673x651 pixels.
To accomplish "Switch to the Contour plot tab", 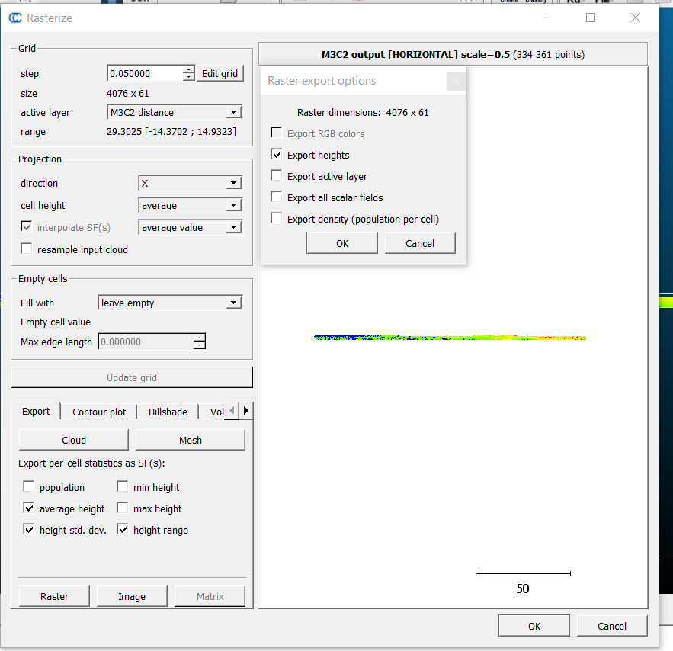I will [99, 412].
